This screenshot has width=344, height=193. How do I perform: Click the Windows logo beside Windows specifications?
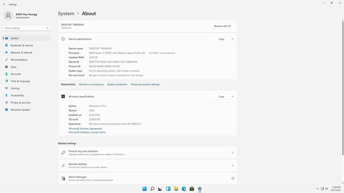(x=63, y=97)
